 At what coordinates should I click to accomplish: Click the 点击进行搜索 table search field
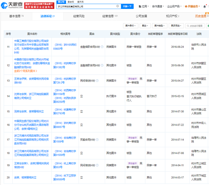(195, 26)
